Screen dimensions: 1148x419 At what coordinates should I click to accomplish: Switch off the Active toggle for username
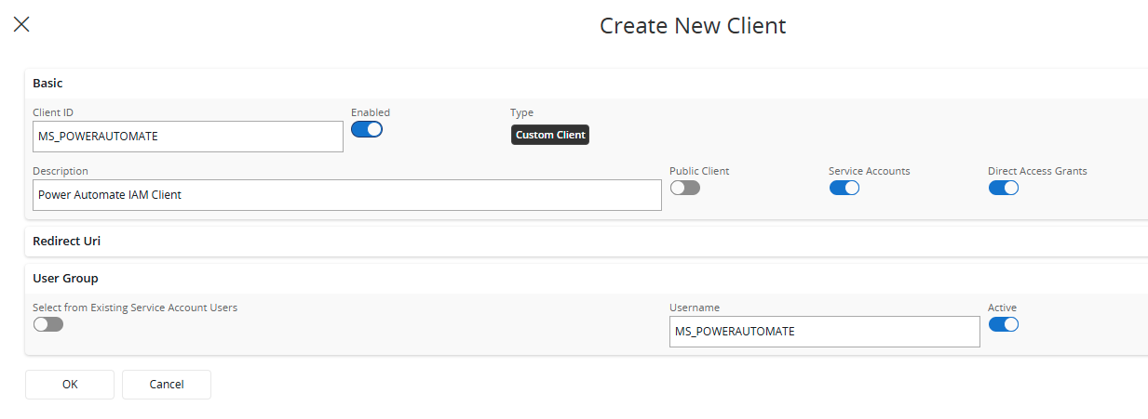click(x=1003, y=324)
